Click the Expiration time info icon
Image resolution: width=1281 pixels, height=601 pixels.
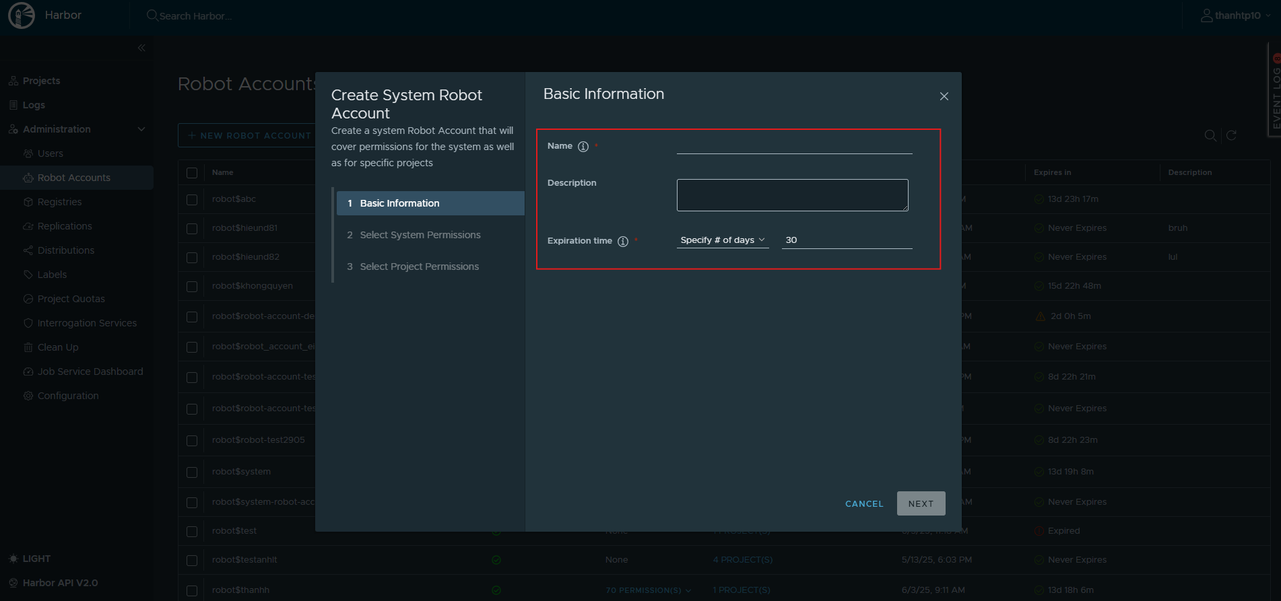pyautogui.click(x=623, y=242)
